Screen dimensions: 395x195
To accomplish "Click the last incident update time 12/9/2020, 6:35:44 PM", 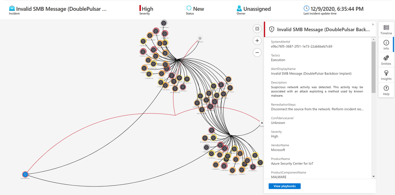I will [337, 9].
